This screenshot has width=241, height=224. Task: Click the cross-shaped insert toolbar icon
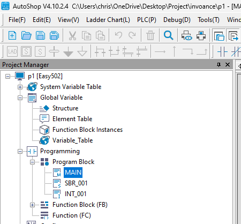54,51
